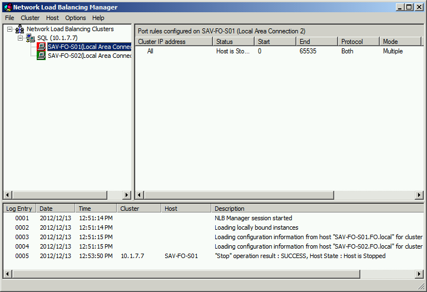
Task: Click the Network Load Balancing Clusters root icon
Action: pyautogui.click(x=20, y=29)
